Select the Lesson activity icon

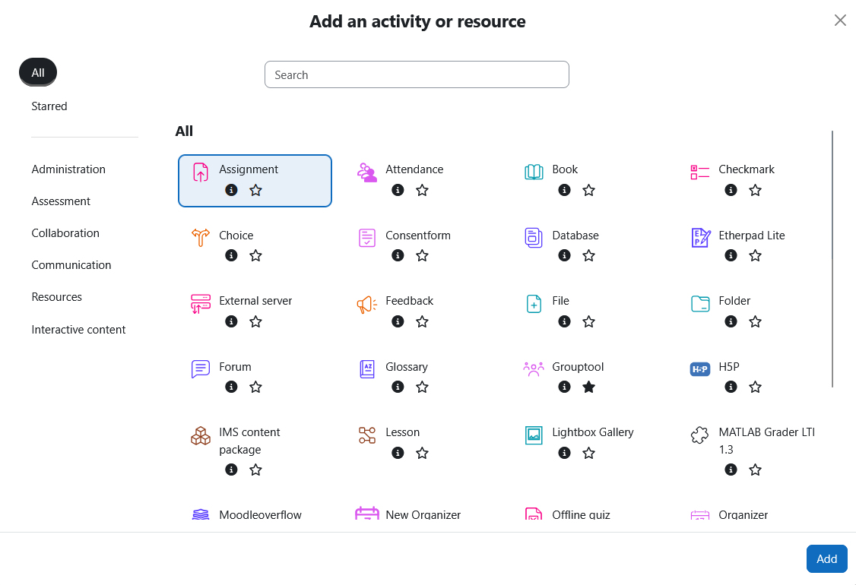click(367, 435)
